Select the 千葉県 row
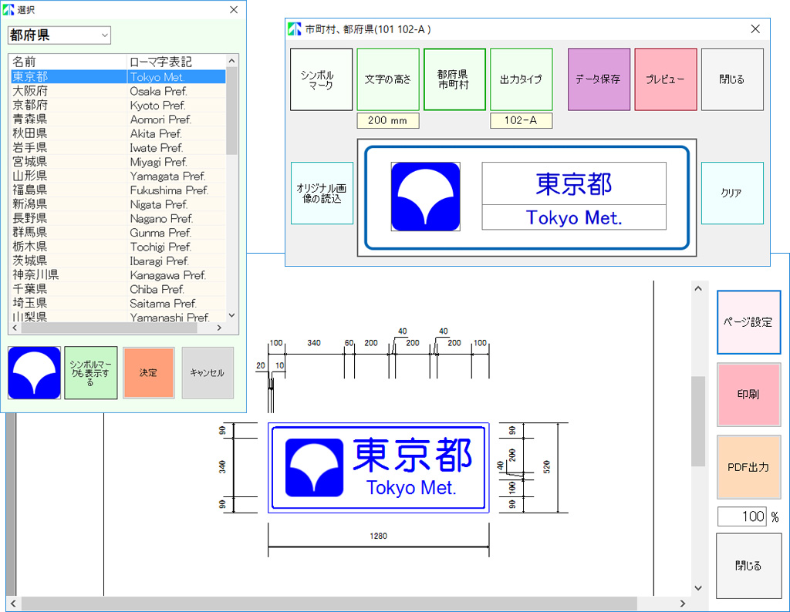The image size is (790, 612). click(118, 289)
